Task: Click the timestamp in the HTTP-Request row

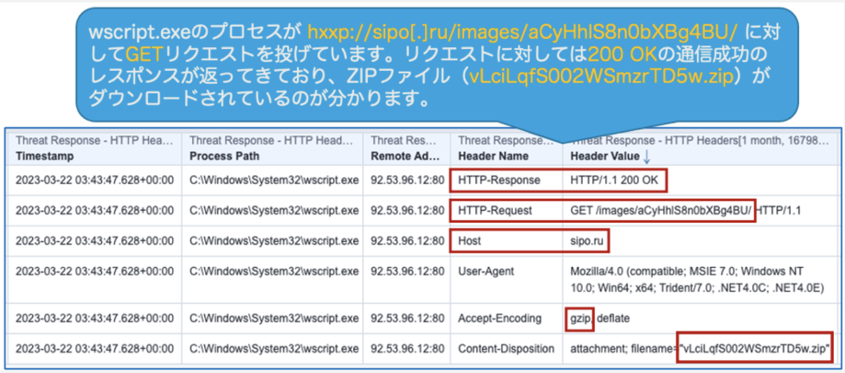Action: tap(95, 210)
